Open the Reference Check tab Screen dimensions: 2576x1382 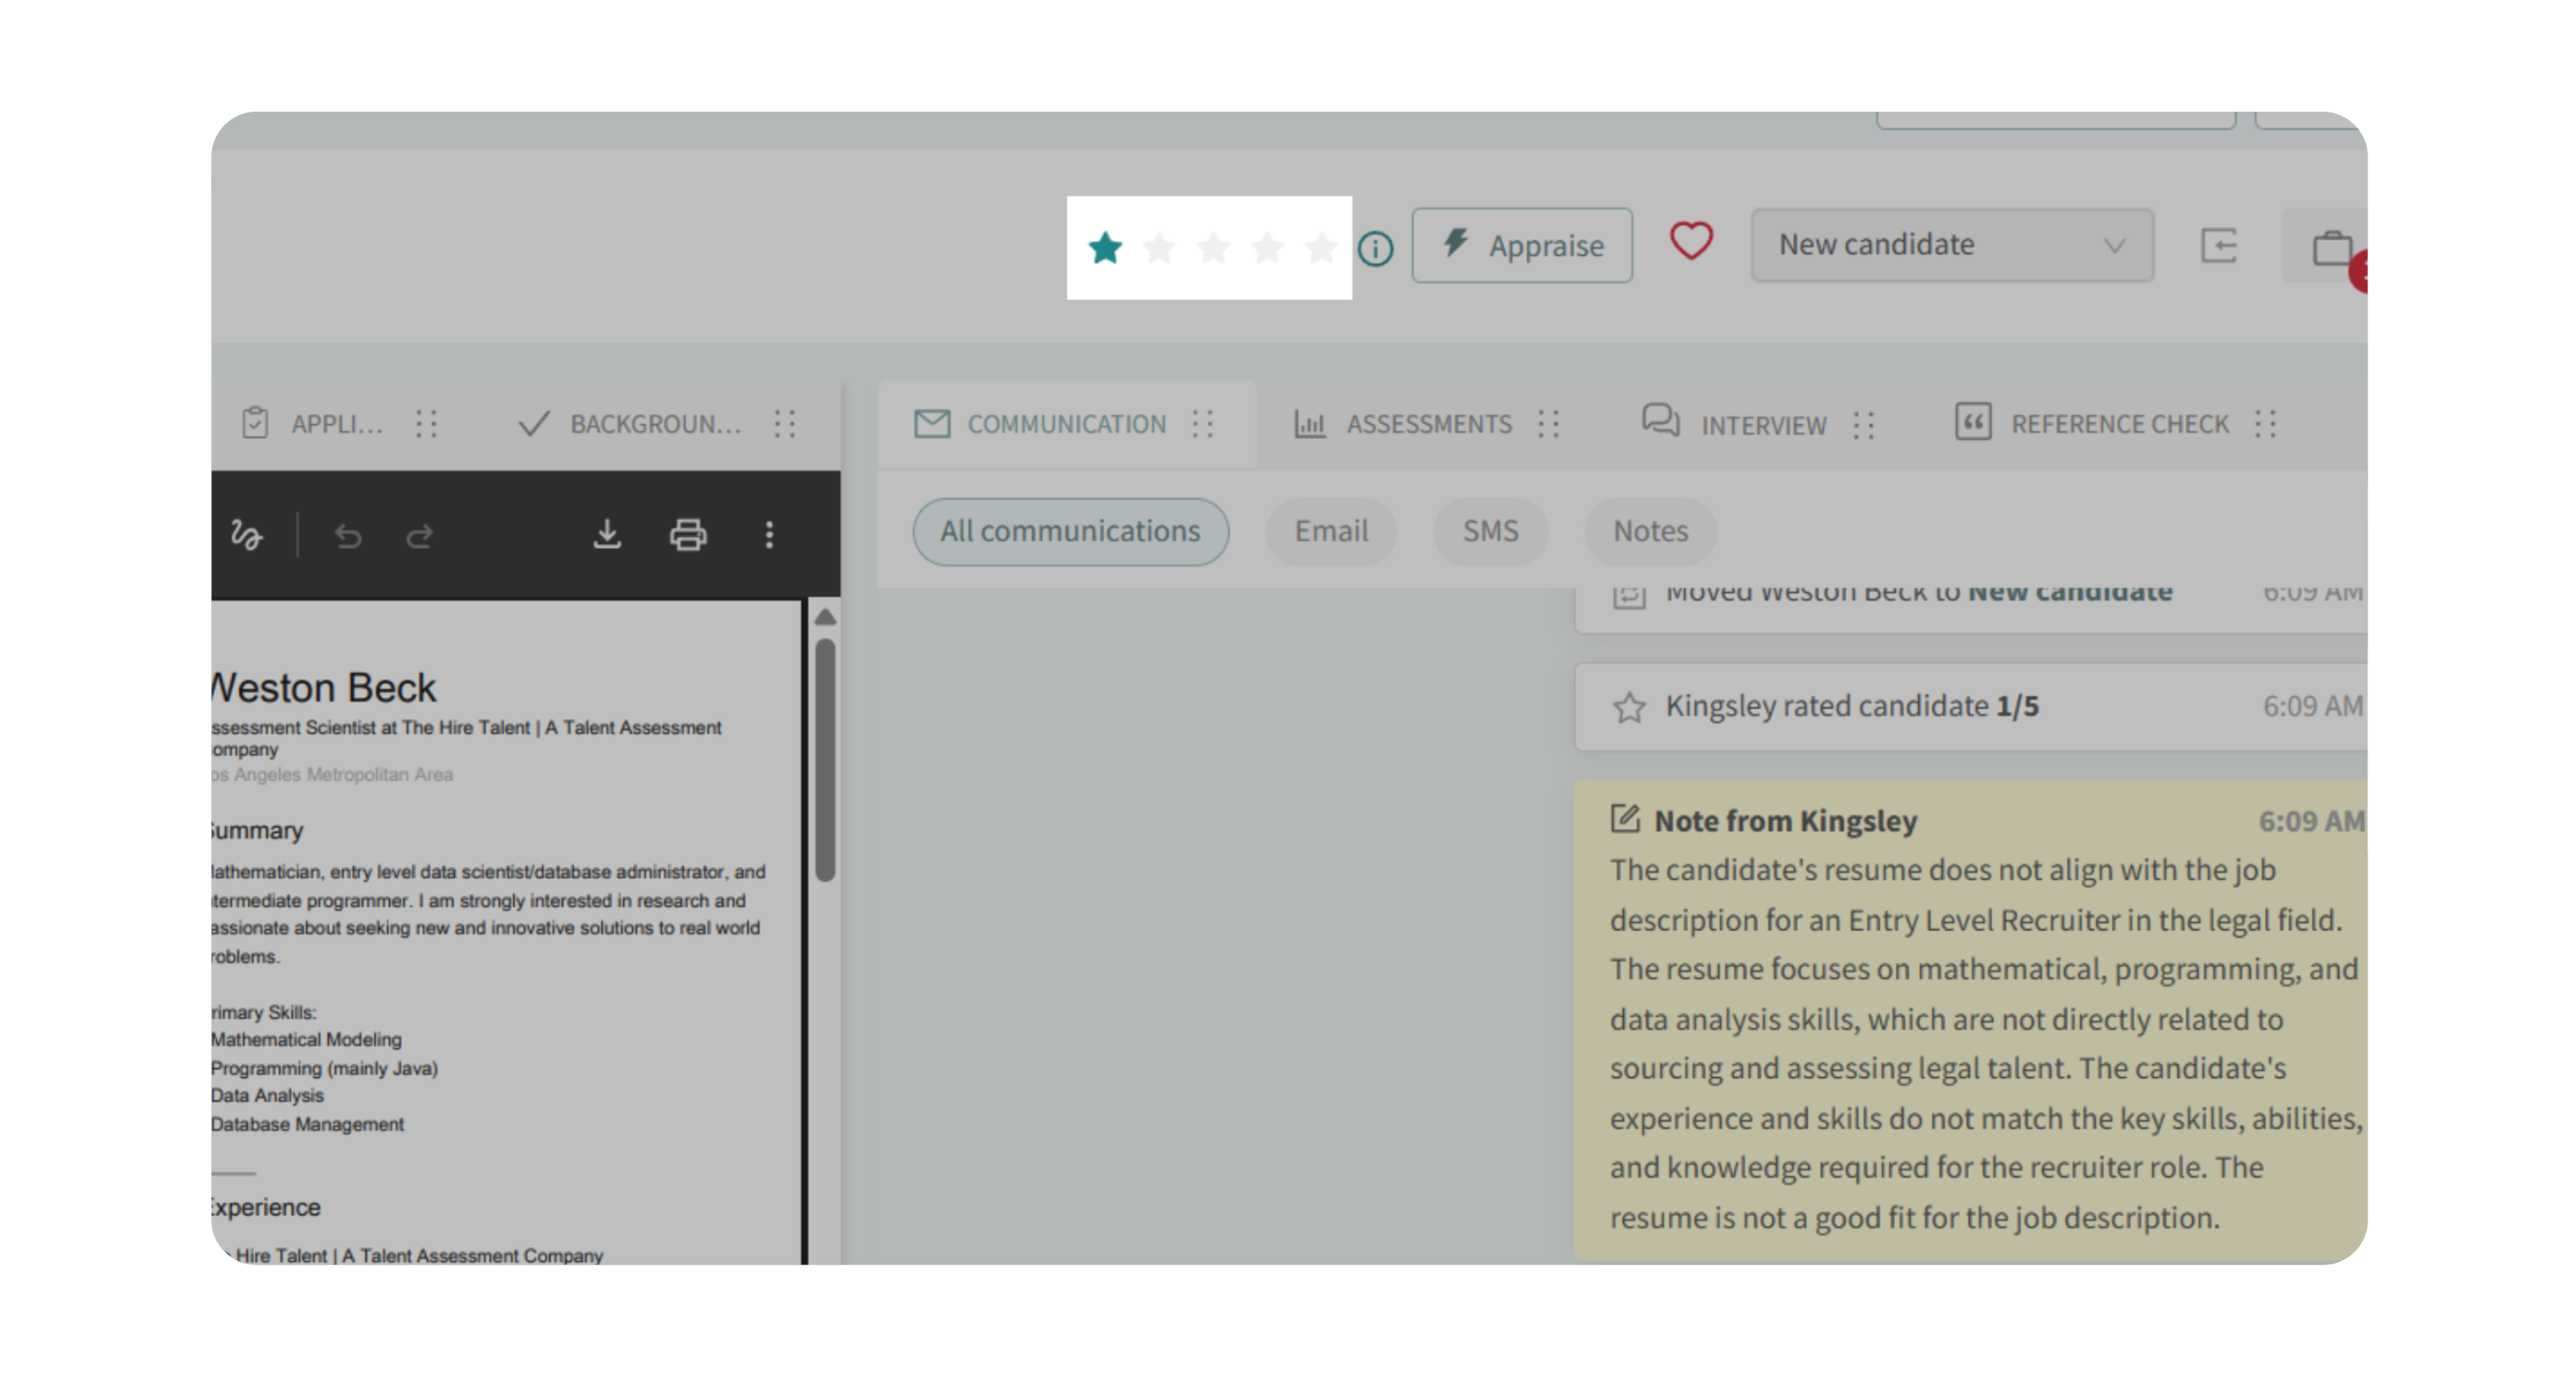point(2118,424)
